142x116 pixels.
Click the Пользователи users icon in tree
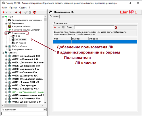coord(10,33)
